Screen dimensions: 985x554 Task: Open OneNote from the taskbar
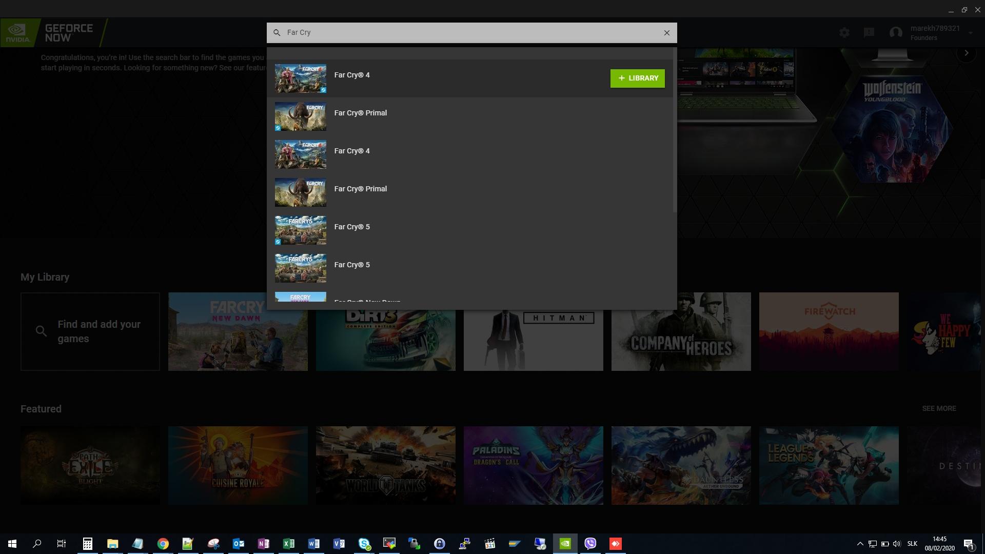point(264,544)
